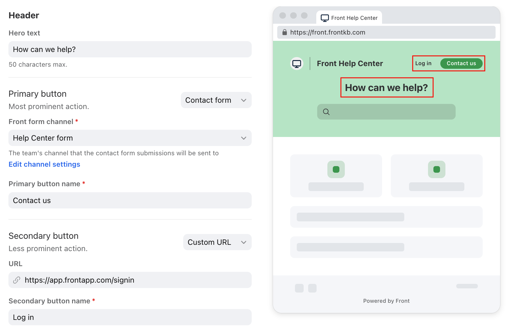Click the Front form channel label
This screenshot has width=510, height=334.
point(41,122)
